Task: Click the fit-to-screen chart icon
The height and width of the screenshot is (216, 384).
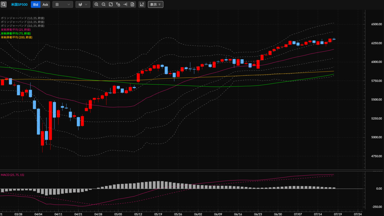Action: coord(111,4)
